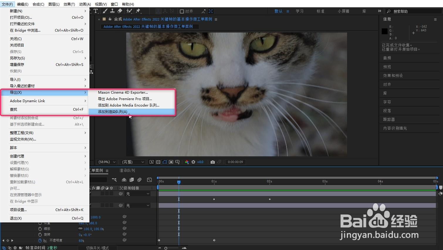Image resolution: width=443 pixels, height=250 pixels.
Task: Check the 对齐 snapping checkbox
Action: (182, 11)
